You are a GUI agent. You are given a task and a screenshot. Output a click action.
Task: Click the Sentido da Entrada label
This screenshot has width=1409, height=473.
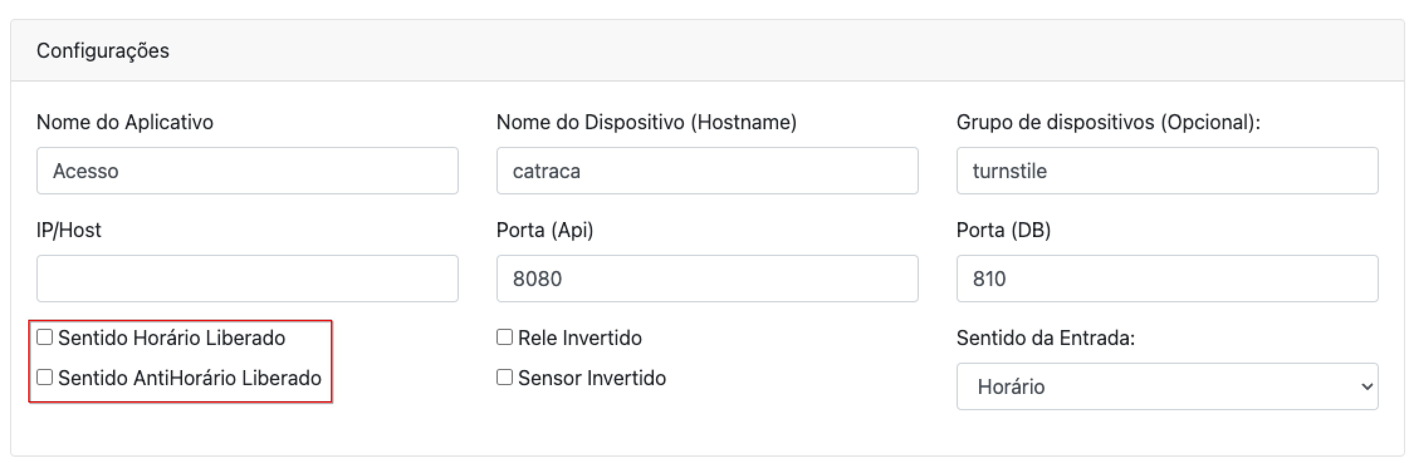[1045, 338]
